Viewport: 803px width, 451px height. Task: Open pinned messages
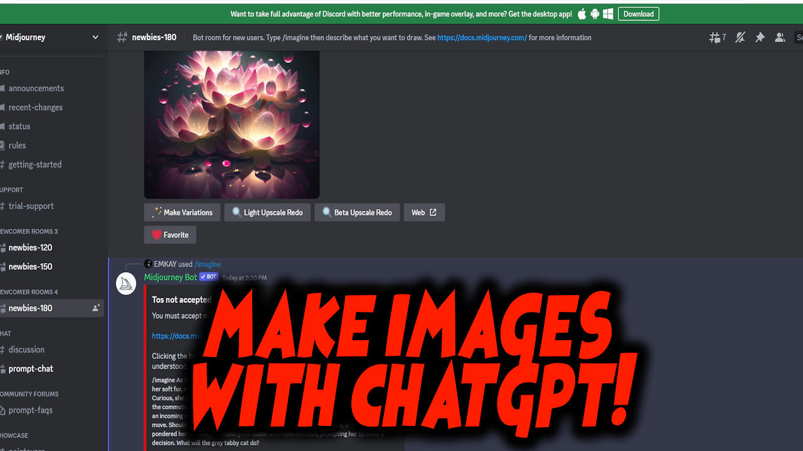click(760, 38)
